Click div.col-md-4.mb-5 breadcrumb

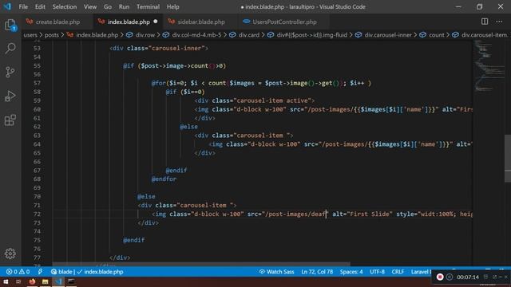click(196, 35)
